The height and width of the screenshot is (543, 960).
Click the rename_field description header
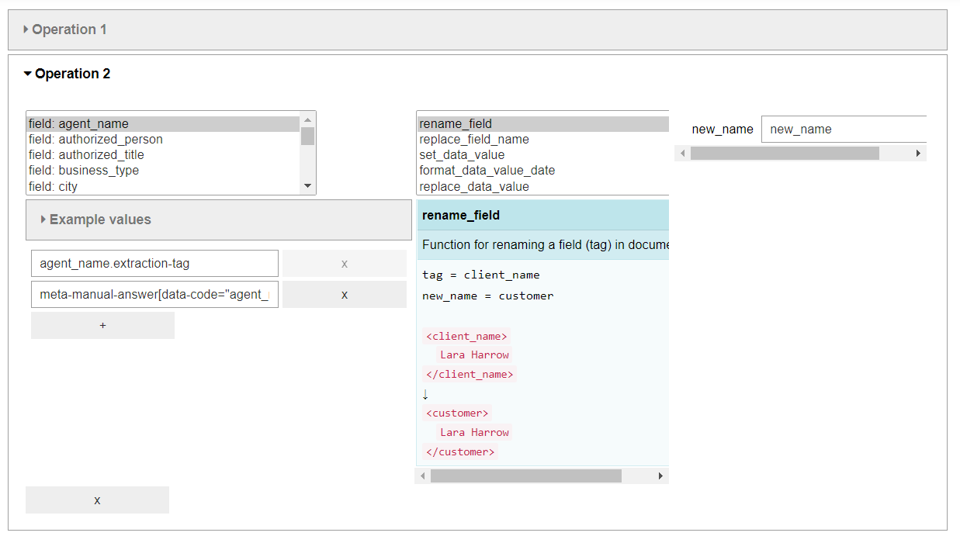[542, 215]
